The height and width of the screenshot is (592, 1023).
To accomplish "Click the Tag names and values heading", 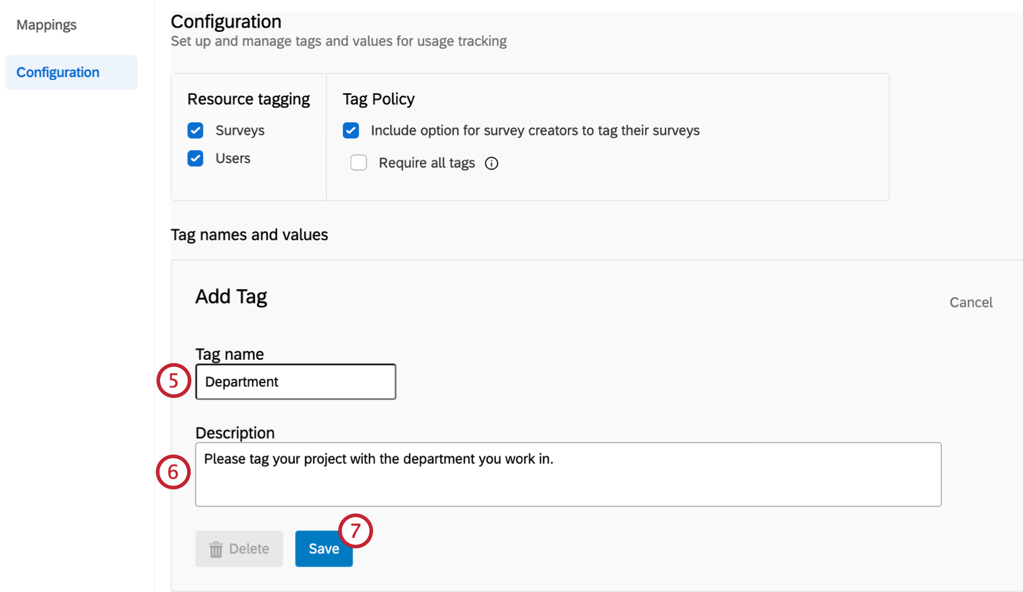I will (x=249, y=234).
